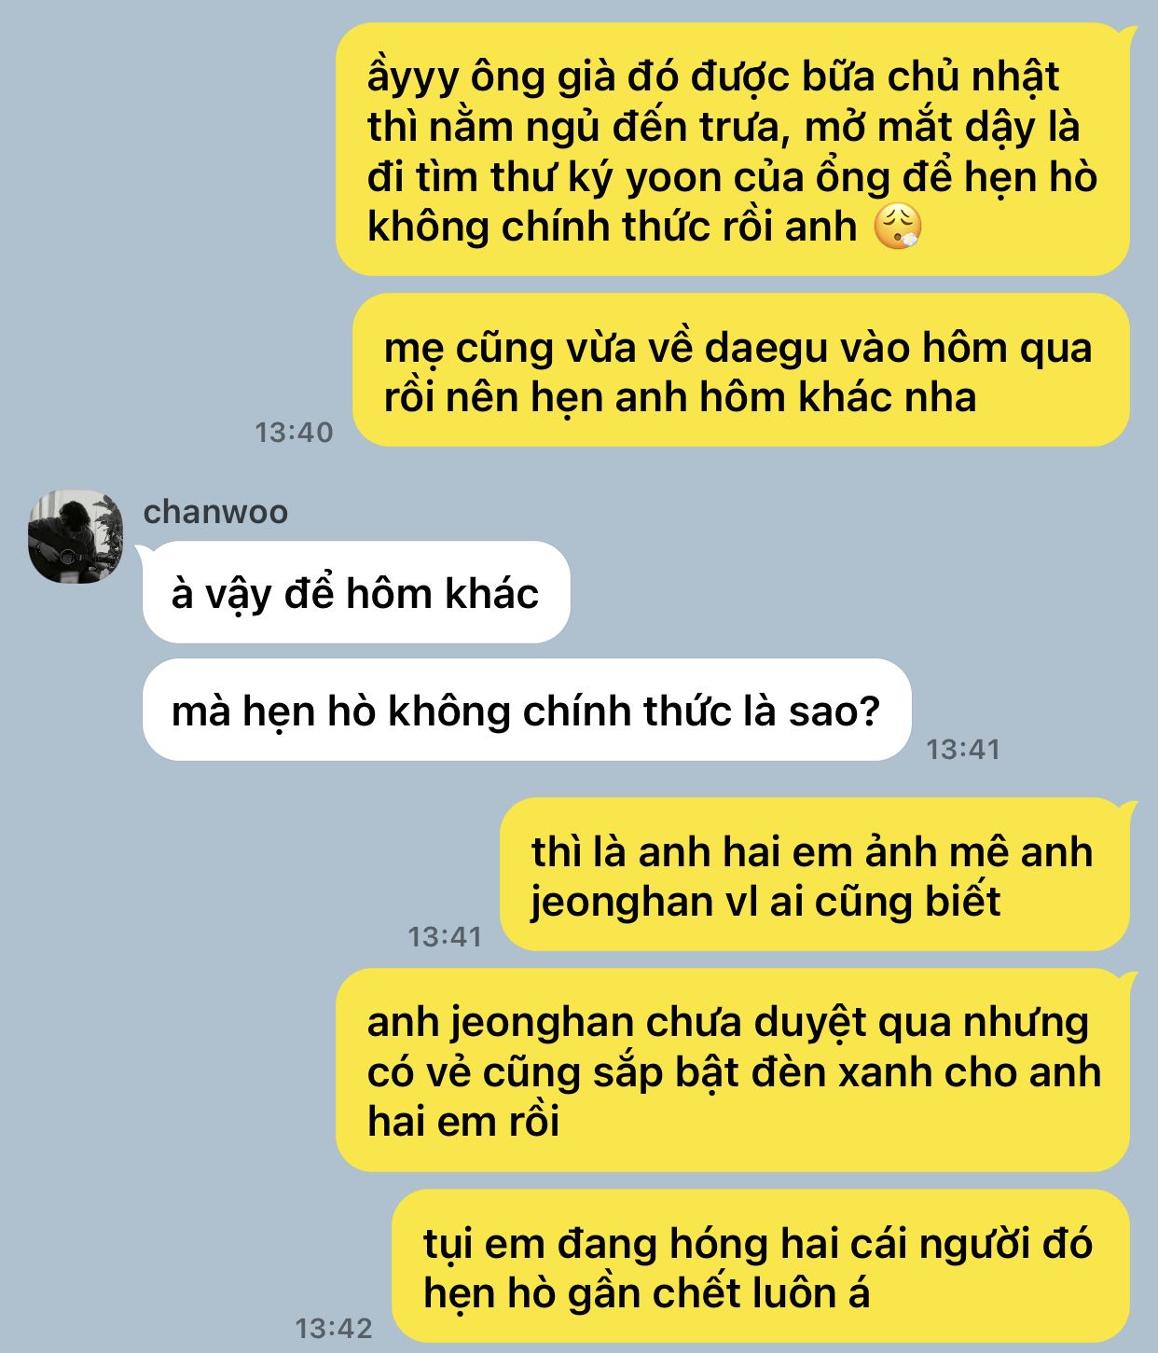
Task: Click the 13:40 timestamp
Action: point(294,432)
